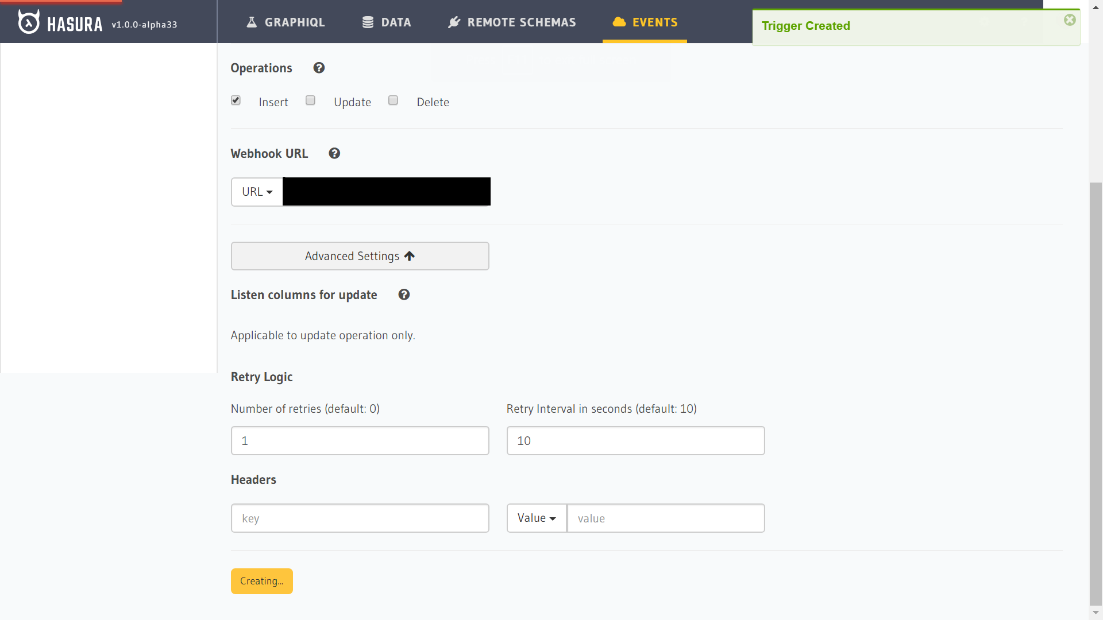Dismiss the Trigger Created notification
The width and height of the screenshot is (1103, 620).
point(1069,20)
